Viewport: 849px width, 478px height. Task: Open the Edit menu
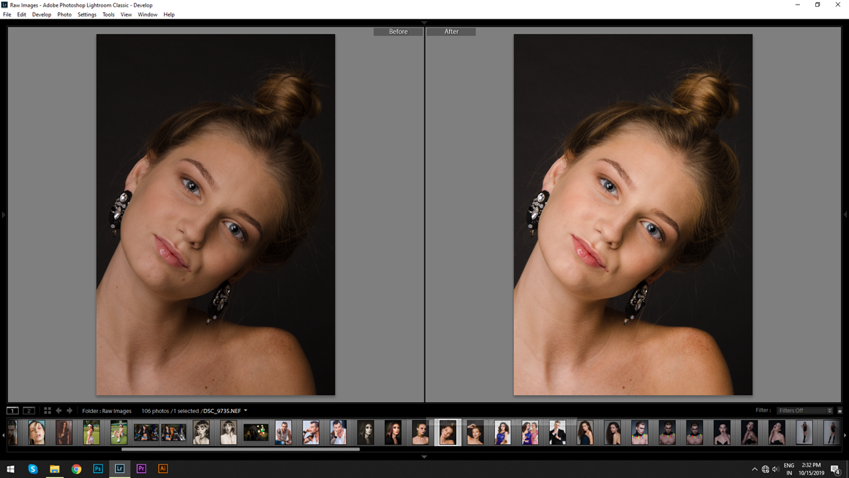[x=22, y=15]
